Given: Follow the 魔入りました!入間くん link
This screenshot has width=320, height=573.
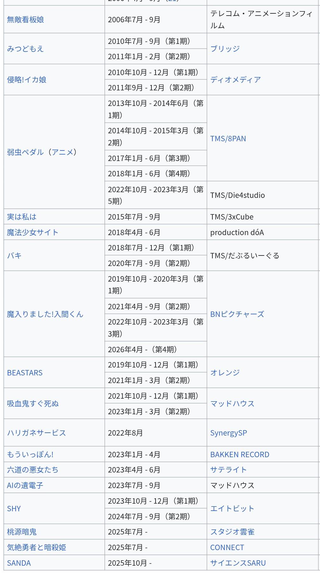Looking at the screenshot, I should tap(45, 314).
